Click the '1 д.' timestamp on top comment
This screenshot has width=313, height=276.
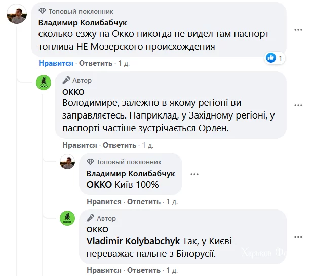point(124,63)
